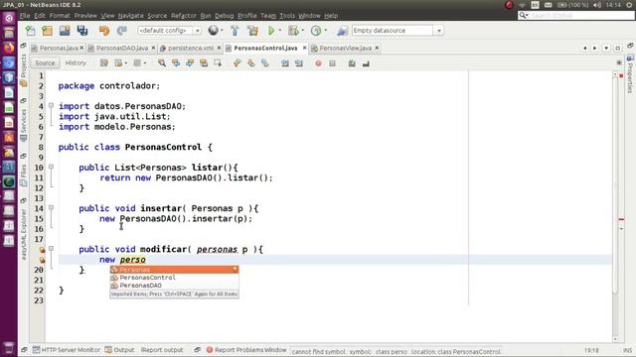Click the globe browser icon in toolbar

pos(213,31)
